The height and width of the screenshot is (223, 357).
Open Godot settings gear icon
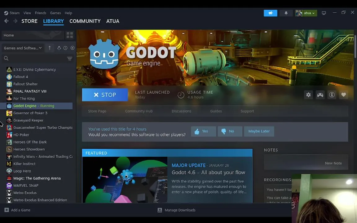pyautogui.click(x=308, y=95)
